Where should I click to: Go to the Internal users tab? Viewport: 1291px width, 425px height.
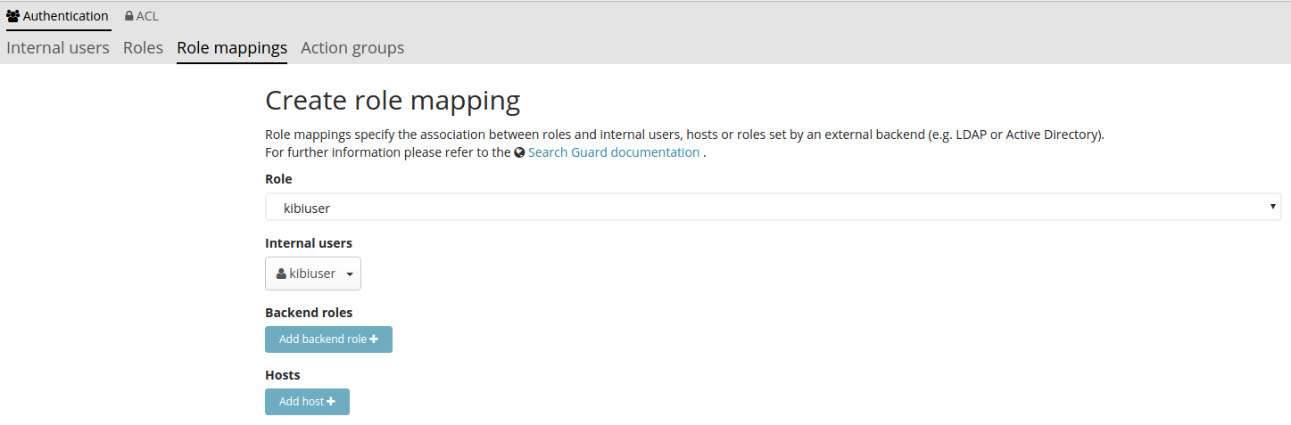click(58, 48)
